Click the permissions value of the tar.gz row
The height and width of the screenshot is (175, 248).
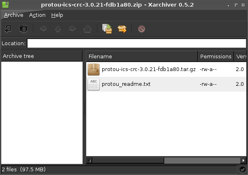(x=208, y=69)
